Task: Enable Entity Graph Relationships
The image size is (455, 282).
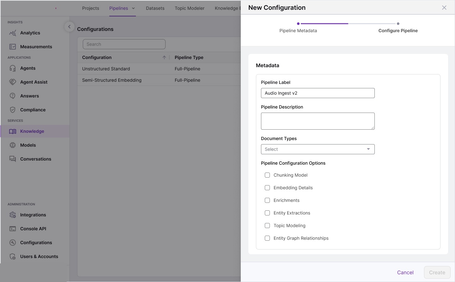Action: [x=267, y=238]
